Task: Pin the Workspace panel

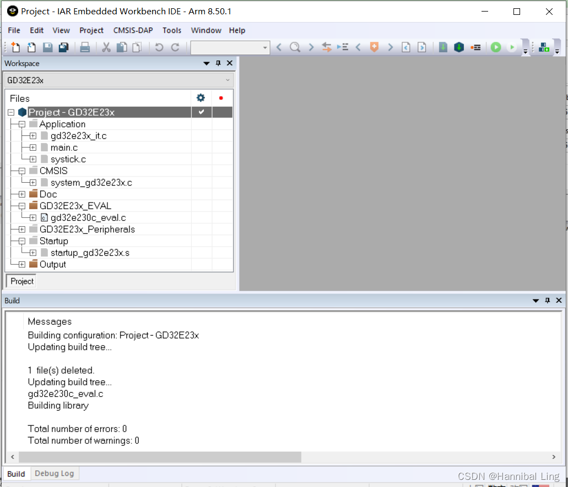Action: pyautogui.click(x=218, y=63)
